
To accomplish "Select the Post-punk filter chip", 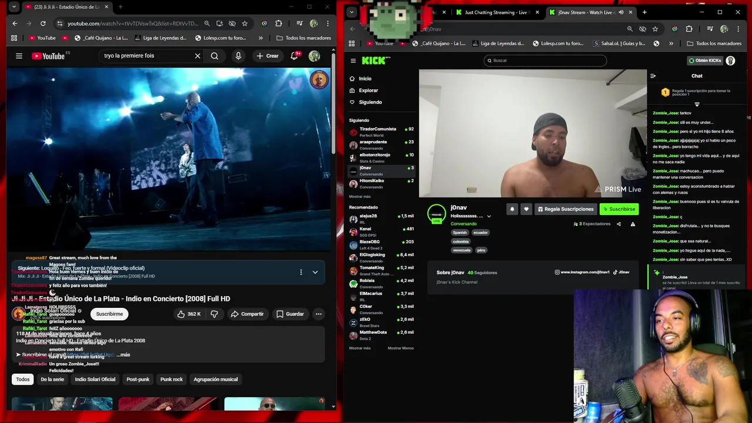I will 138,379.
